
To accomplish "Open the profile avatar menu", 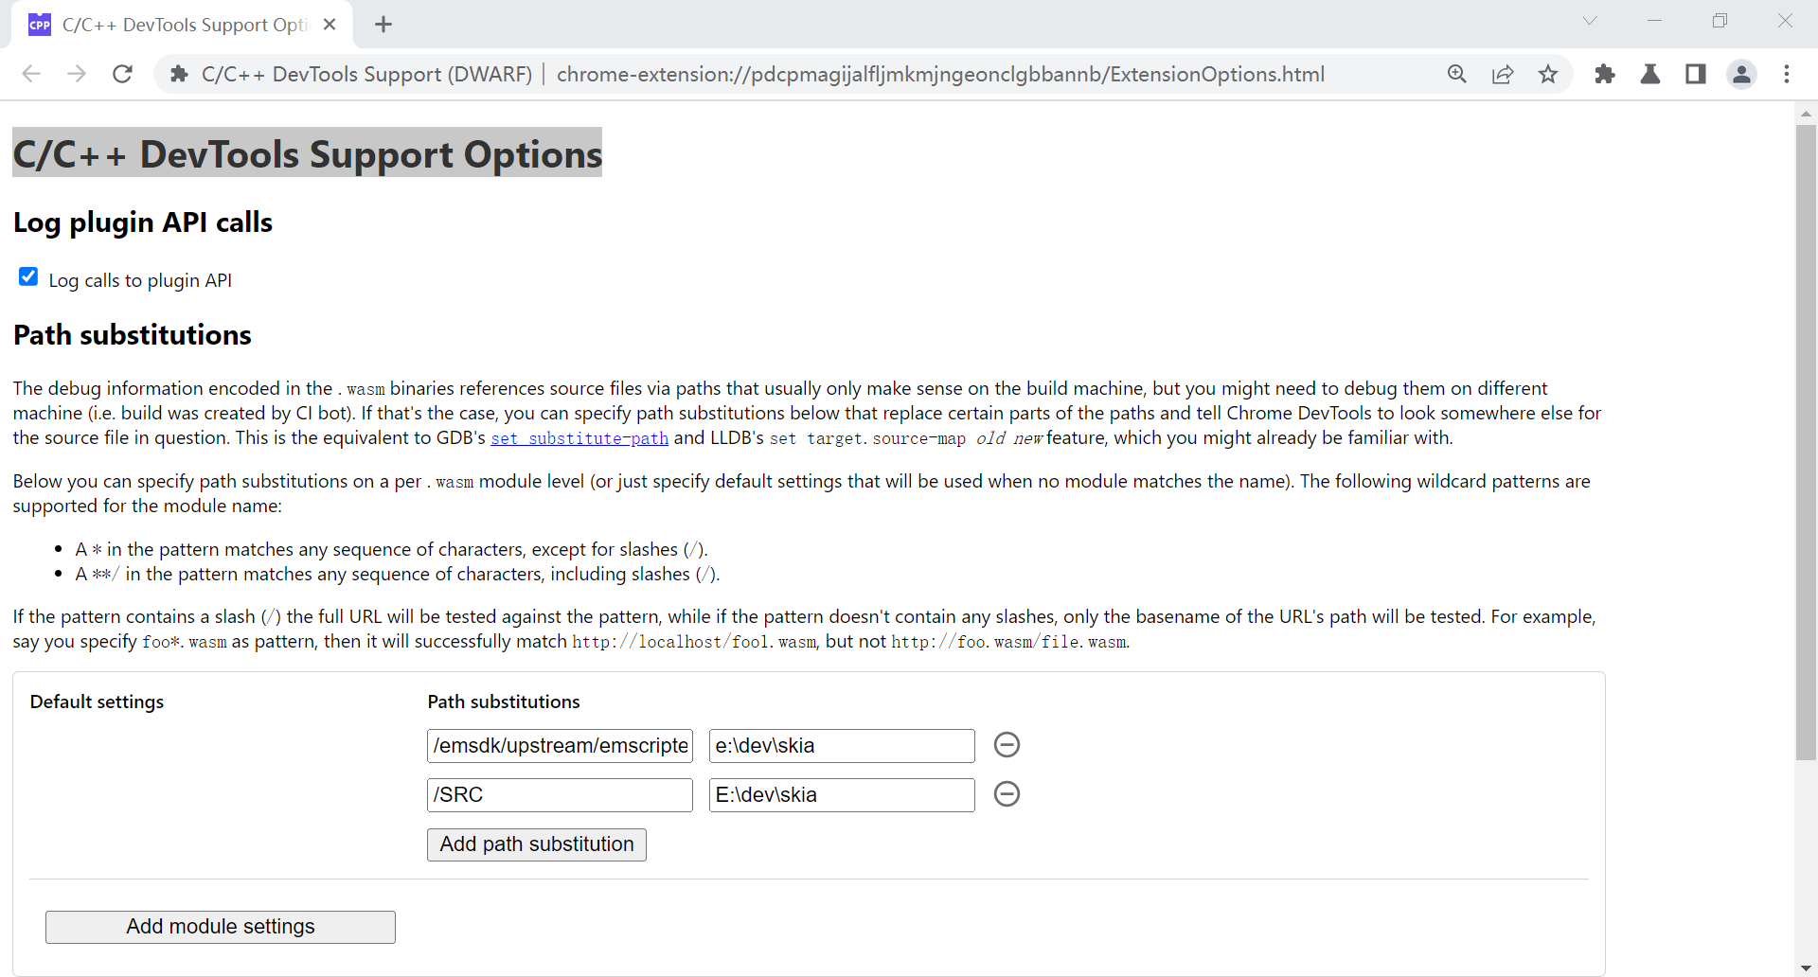I will [x=1741, y=74].
